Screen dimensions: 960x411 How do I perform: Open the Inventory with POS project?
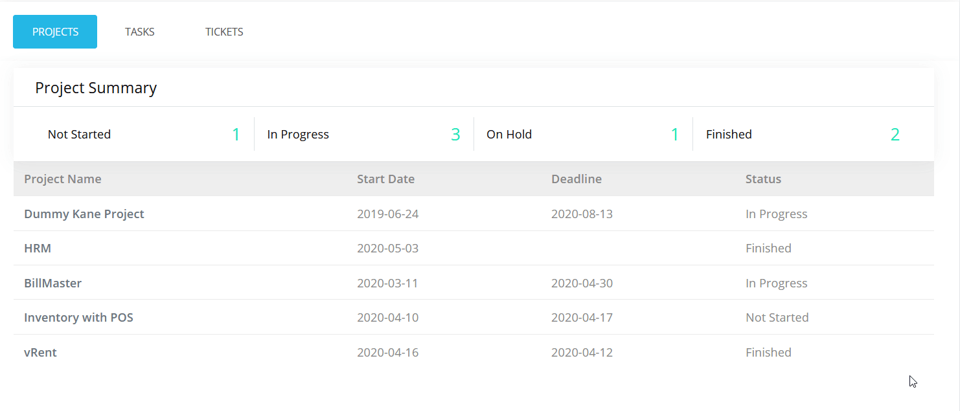point(78,318)
